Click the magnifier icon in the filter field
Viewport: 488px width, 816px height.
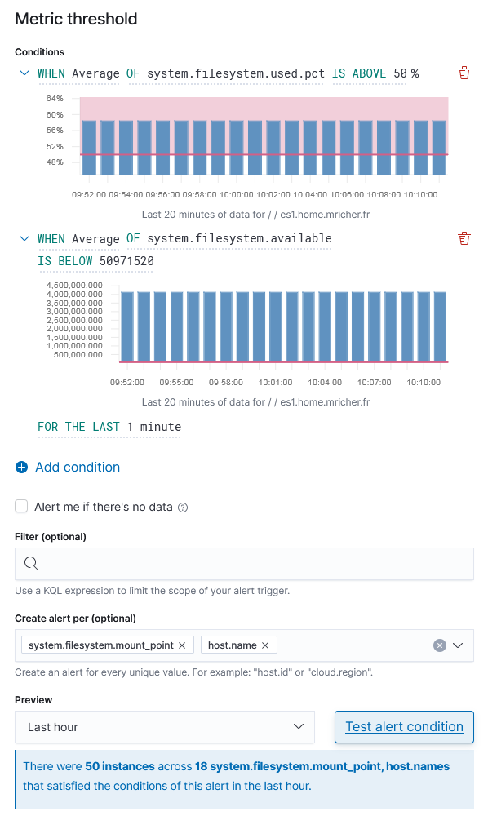31,563
